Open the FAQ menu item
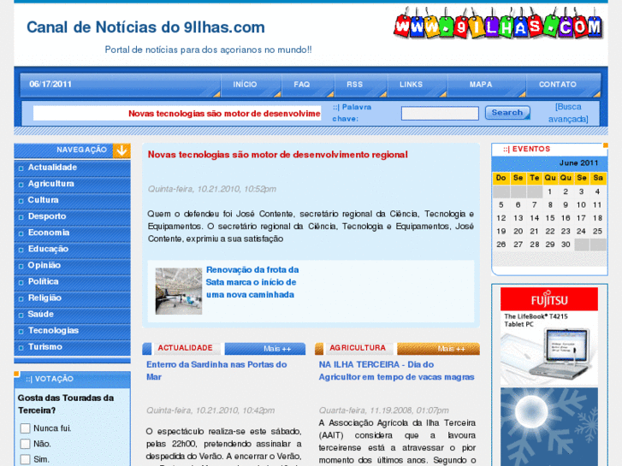622x466 pixels. click(x=301, y=85)
